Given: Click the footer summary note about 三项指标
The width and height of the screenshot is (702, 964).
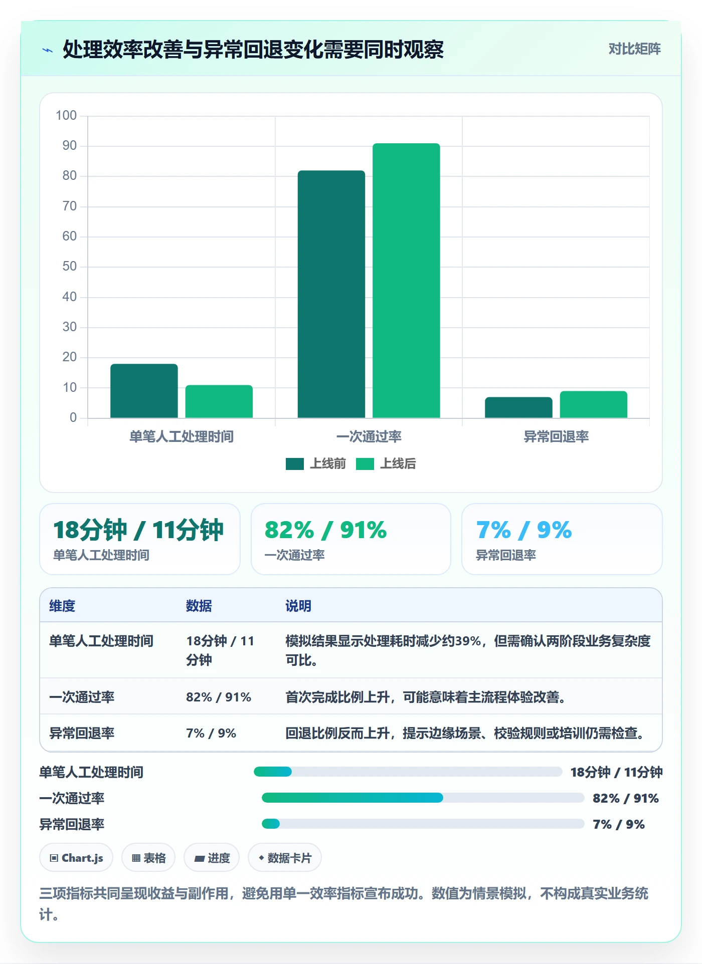Looking at the screenshot, I should tap(344, 903).
